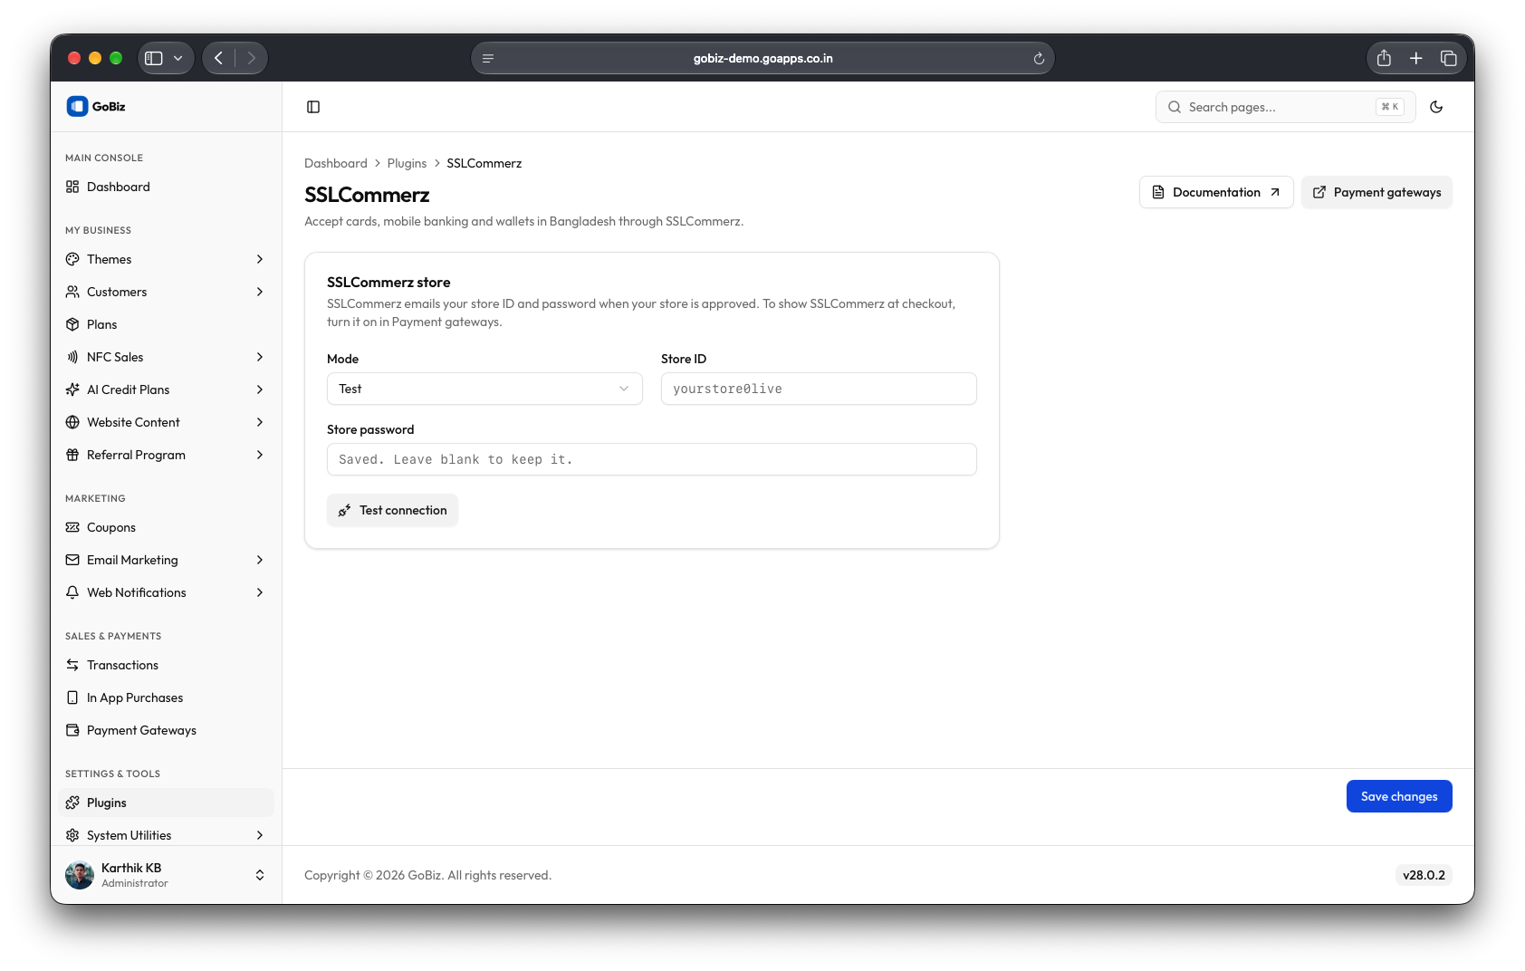The height and width of the screenshot is (971, 1525).
Task: Click the Website Content globe icon
Action: (x=72, y=422)
